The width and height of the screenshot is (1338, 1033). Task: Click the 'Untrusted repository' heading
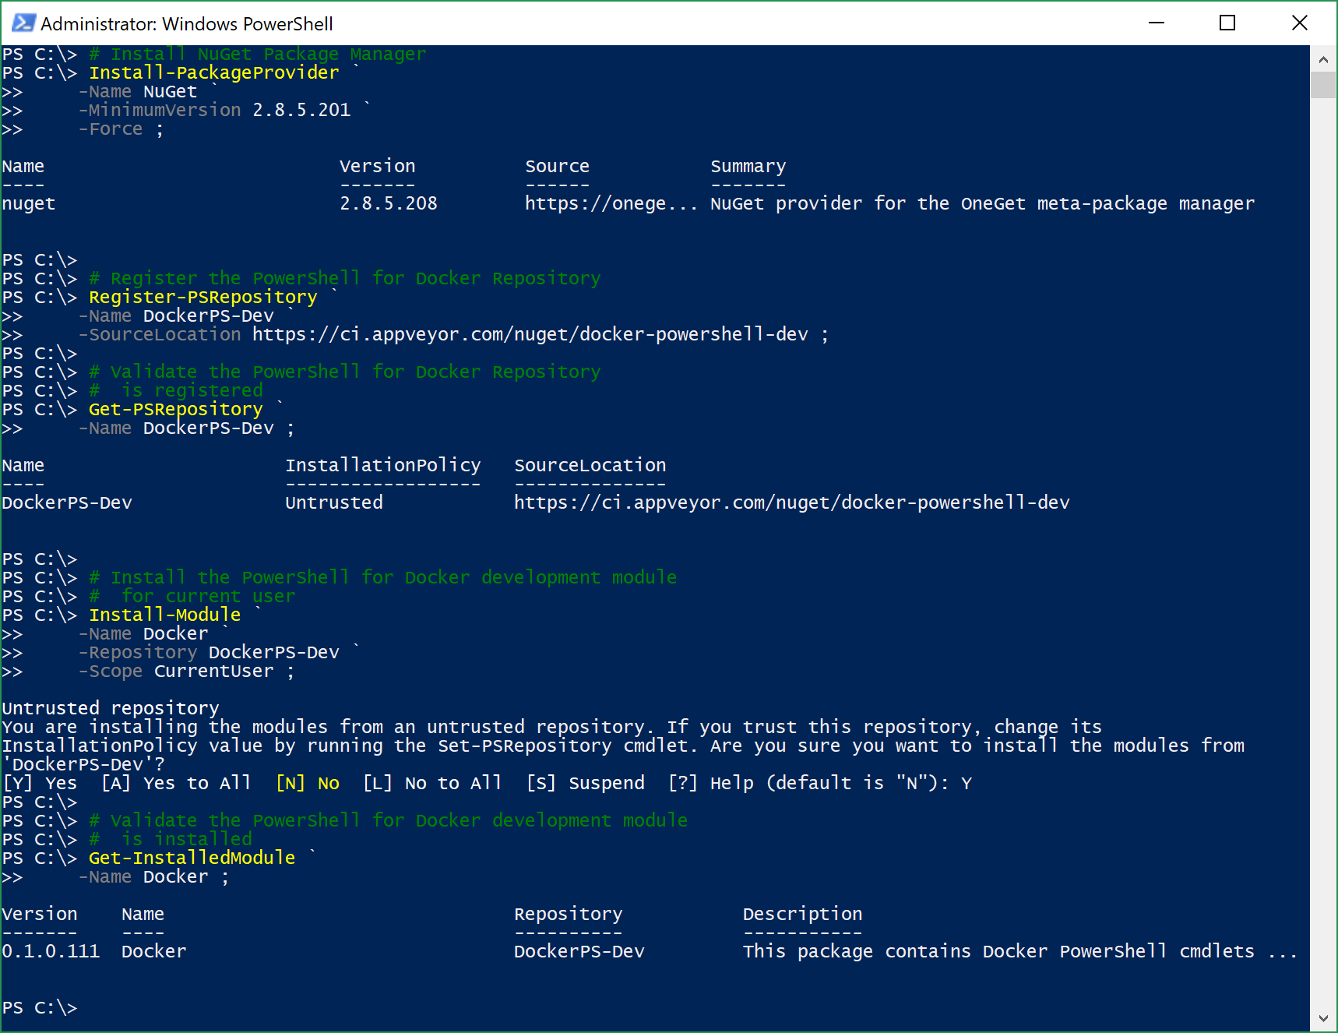pos(111,708)
